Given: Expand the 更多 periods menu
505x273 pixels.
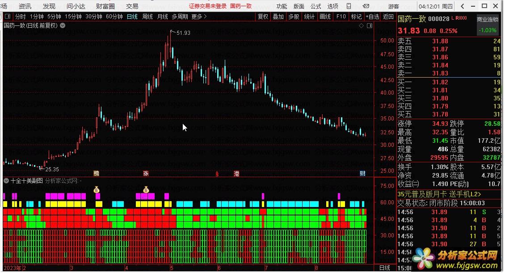Looking at the screenshot, I should point(199,17).
